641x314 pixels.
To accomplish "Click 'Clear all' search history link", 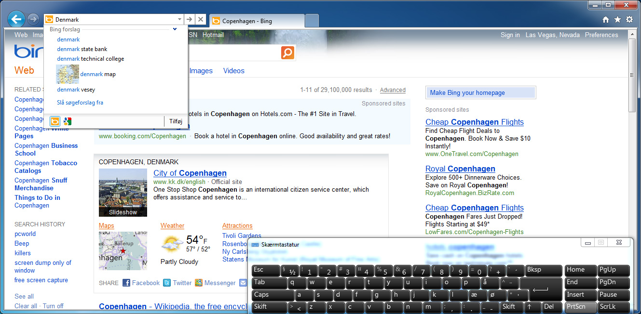I will [x=26, y=306].
